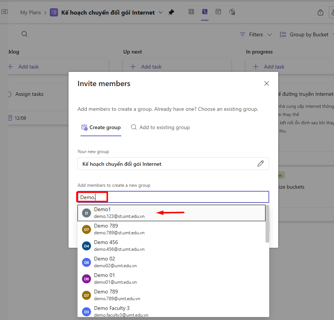Mark Assign tasks as complete

9,94
